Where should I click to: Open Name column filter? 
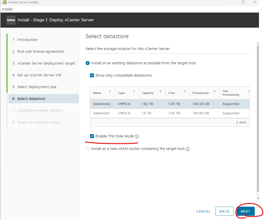point(110,92)
